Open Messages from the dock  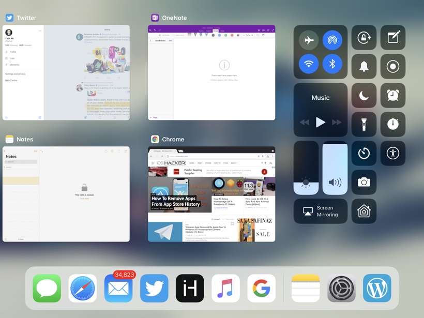click(47, 288)
